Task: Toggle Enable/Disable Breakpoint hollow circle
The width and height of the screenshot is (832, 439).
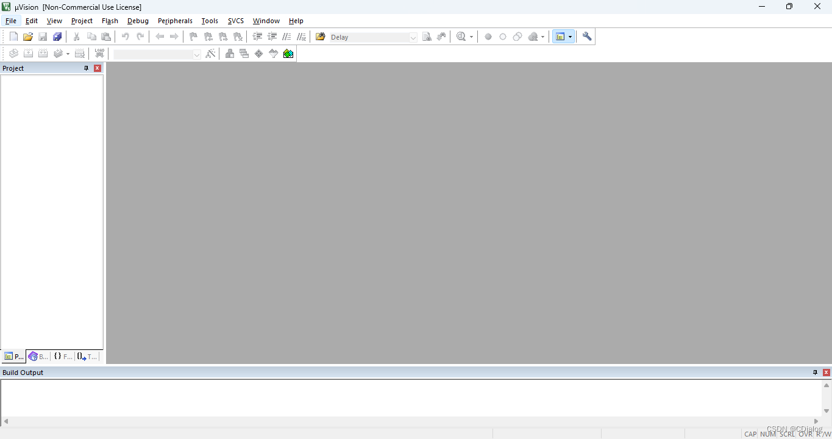Action: coord(503,37)
